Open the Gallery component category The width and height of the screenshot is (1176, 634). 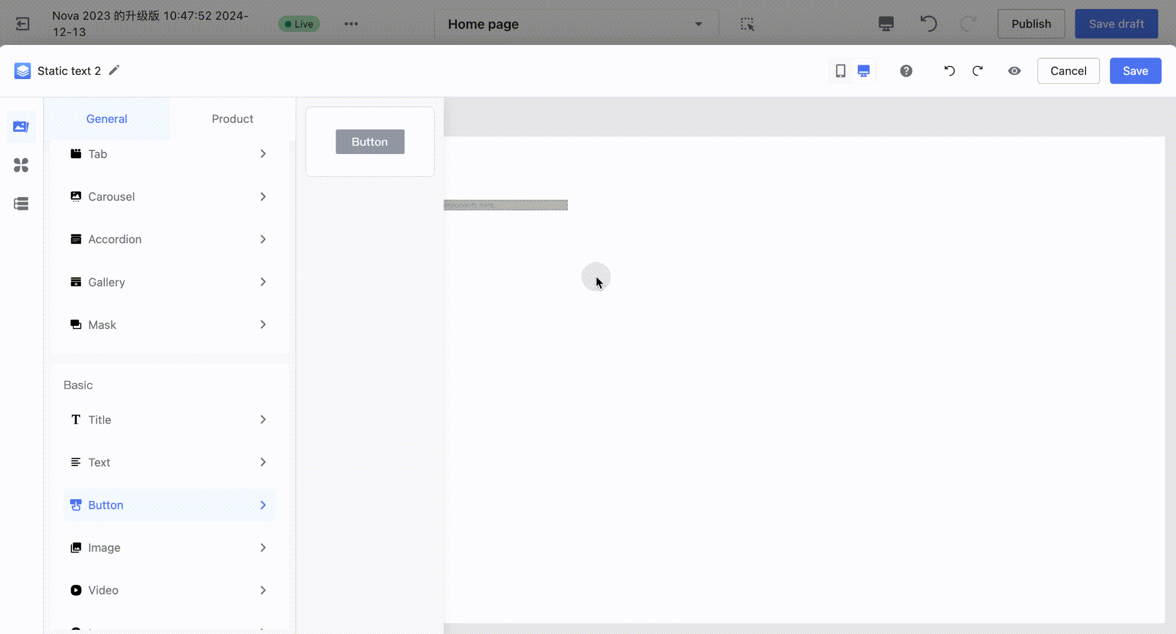168,282
